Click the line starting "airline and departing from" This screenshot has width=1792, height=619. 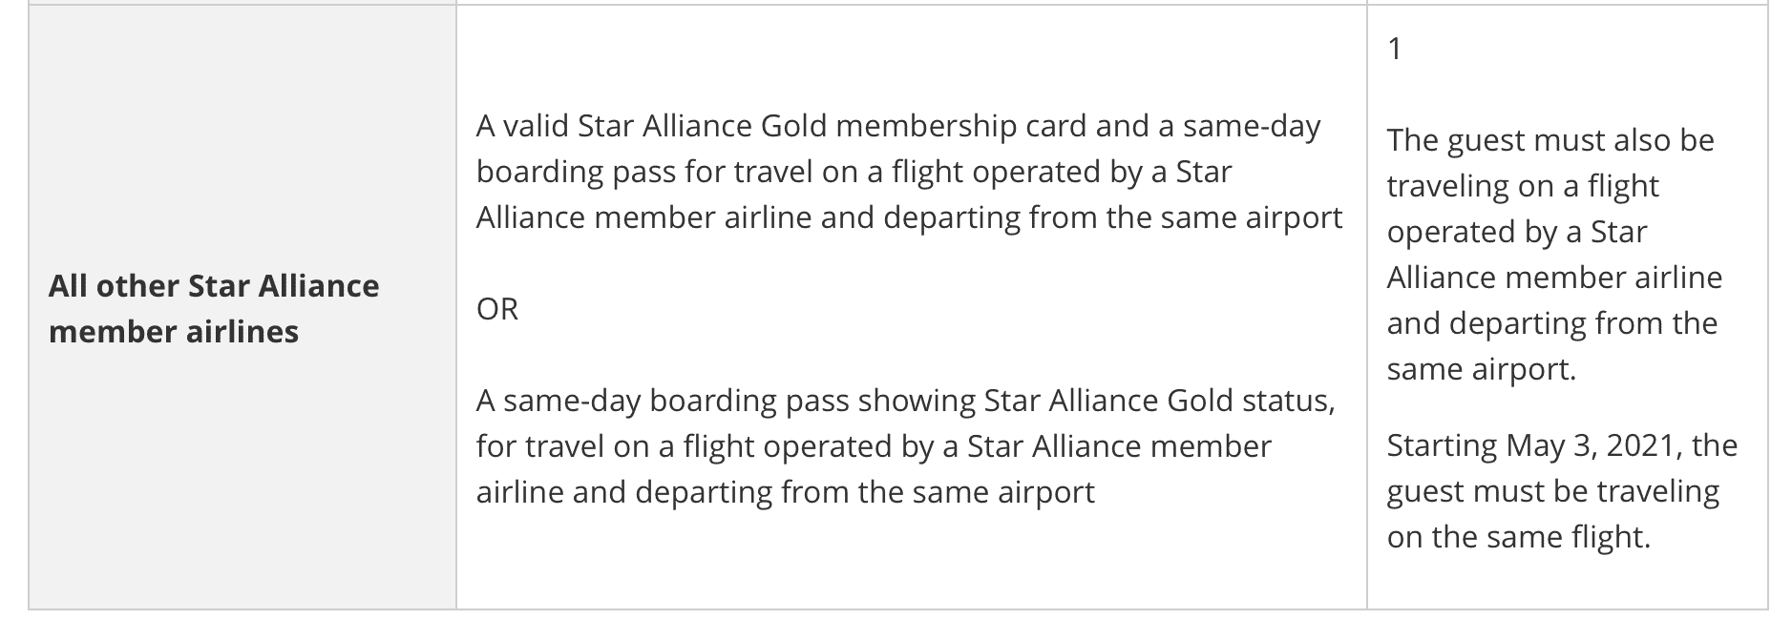coord(785,492)
